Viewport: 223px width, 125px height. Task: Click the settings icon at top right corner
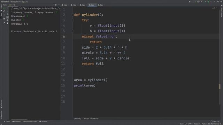tap(221, 2)
